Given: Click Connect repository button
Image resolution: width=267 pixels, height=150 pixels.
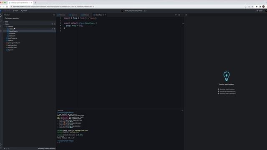Looking at the screenshot, I should (x=12, y=18).
